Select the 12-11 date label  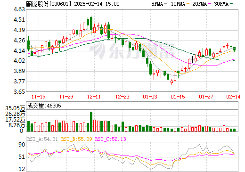(x=94, y=97)
